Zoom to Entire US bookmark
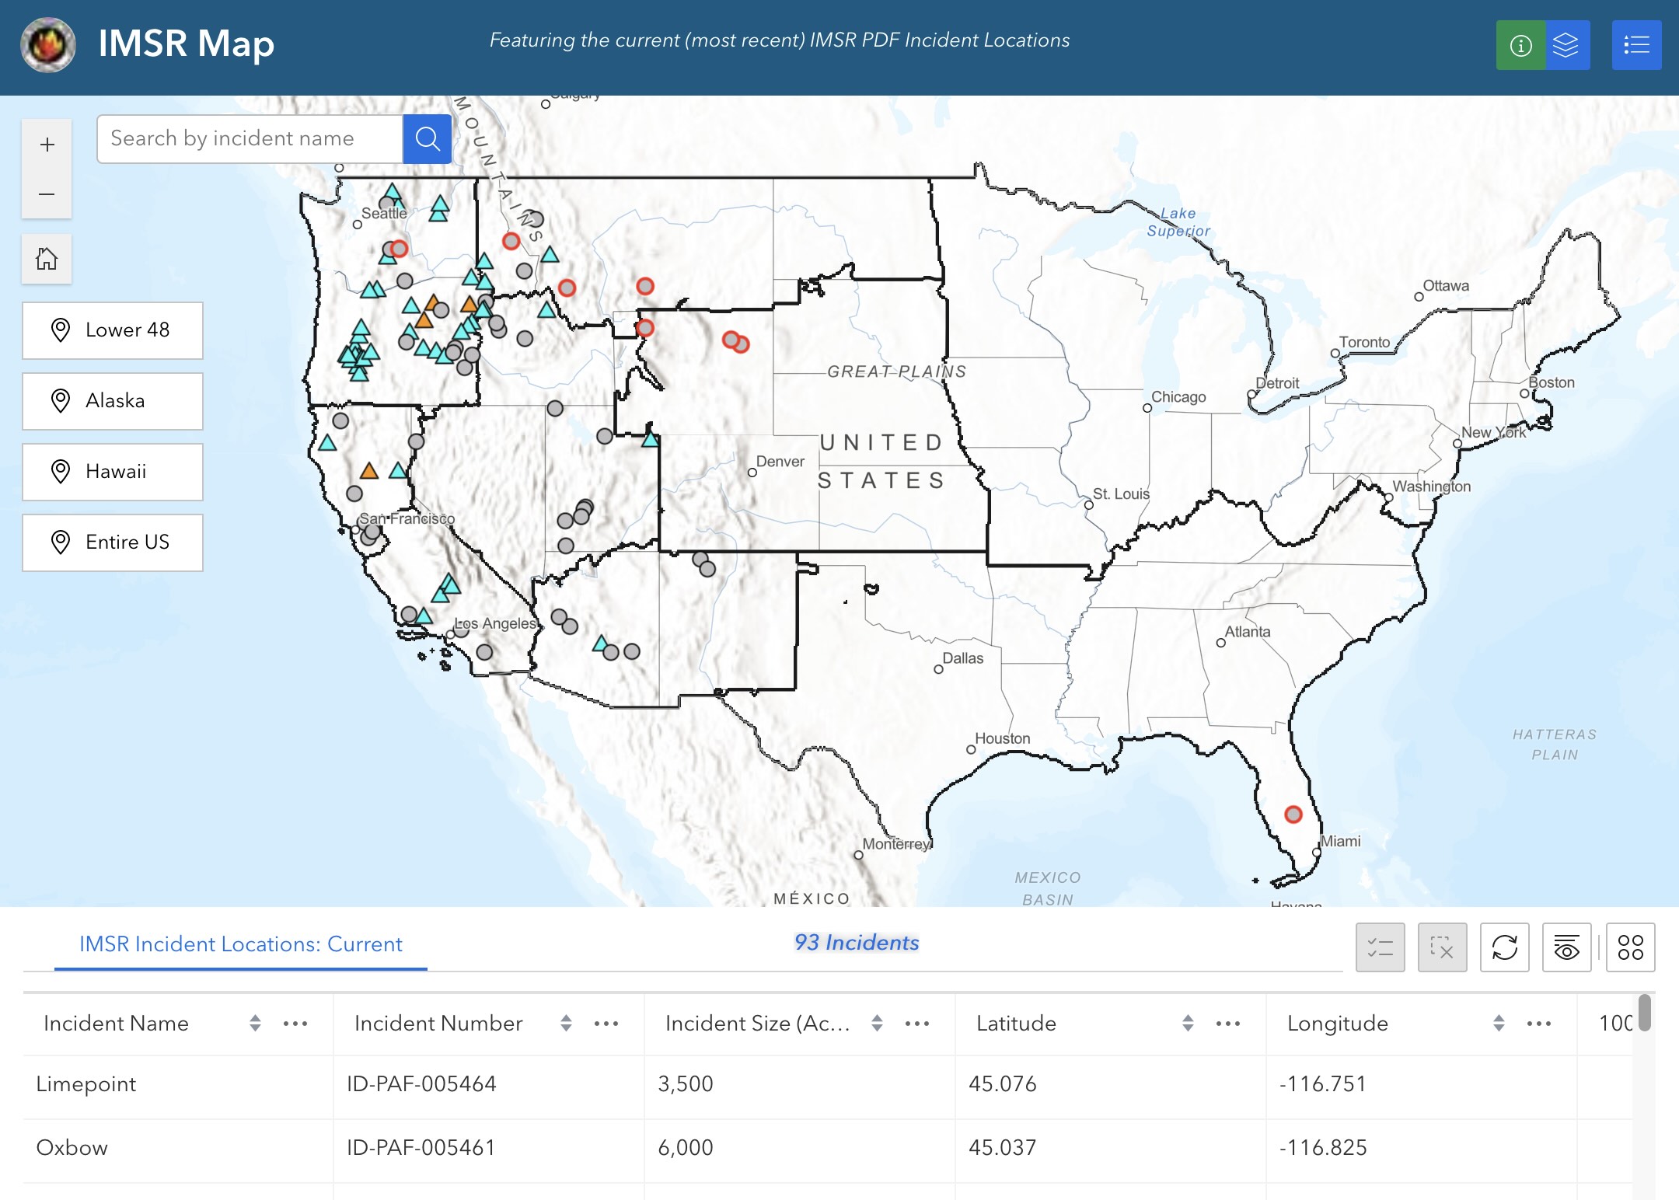This screenshot has width=1679, height=1200. pyautogui.click(x=113, y=542)
